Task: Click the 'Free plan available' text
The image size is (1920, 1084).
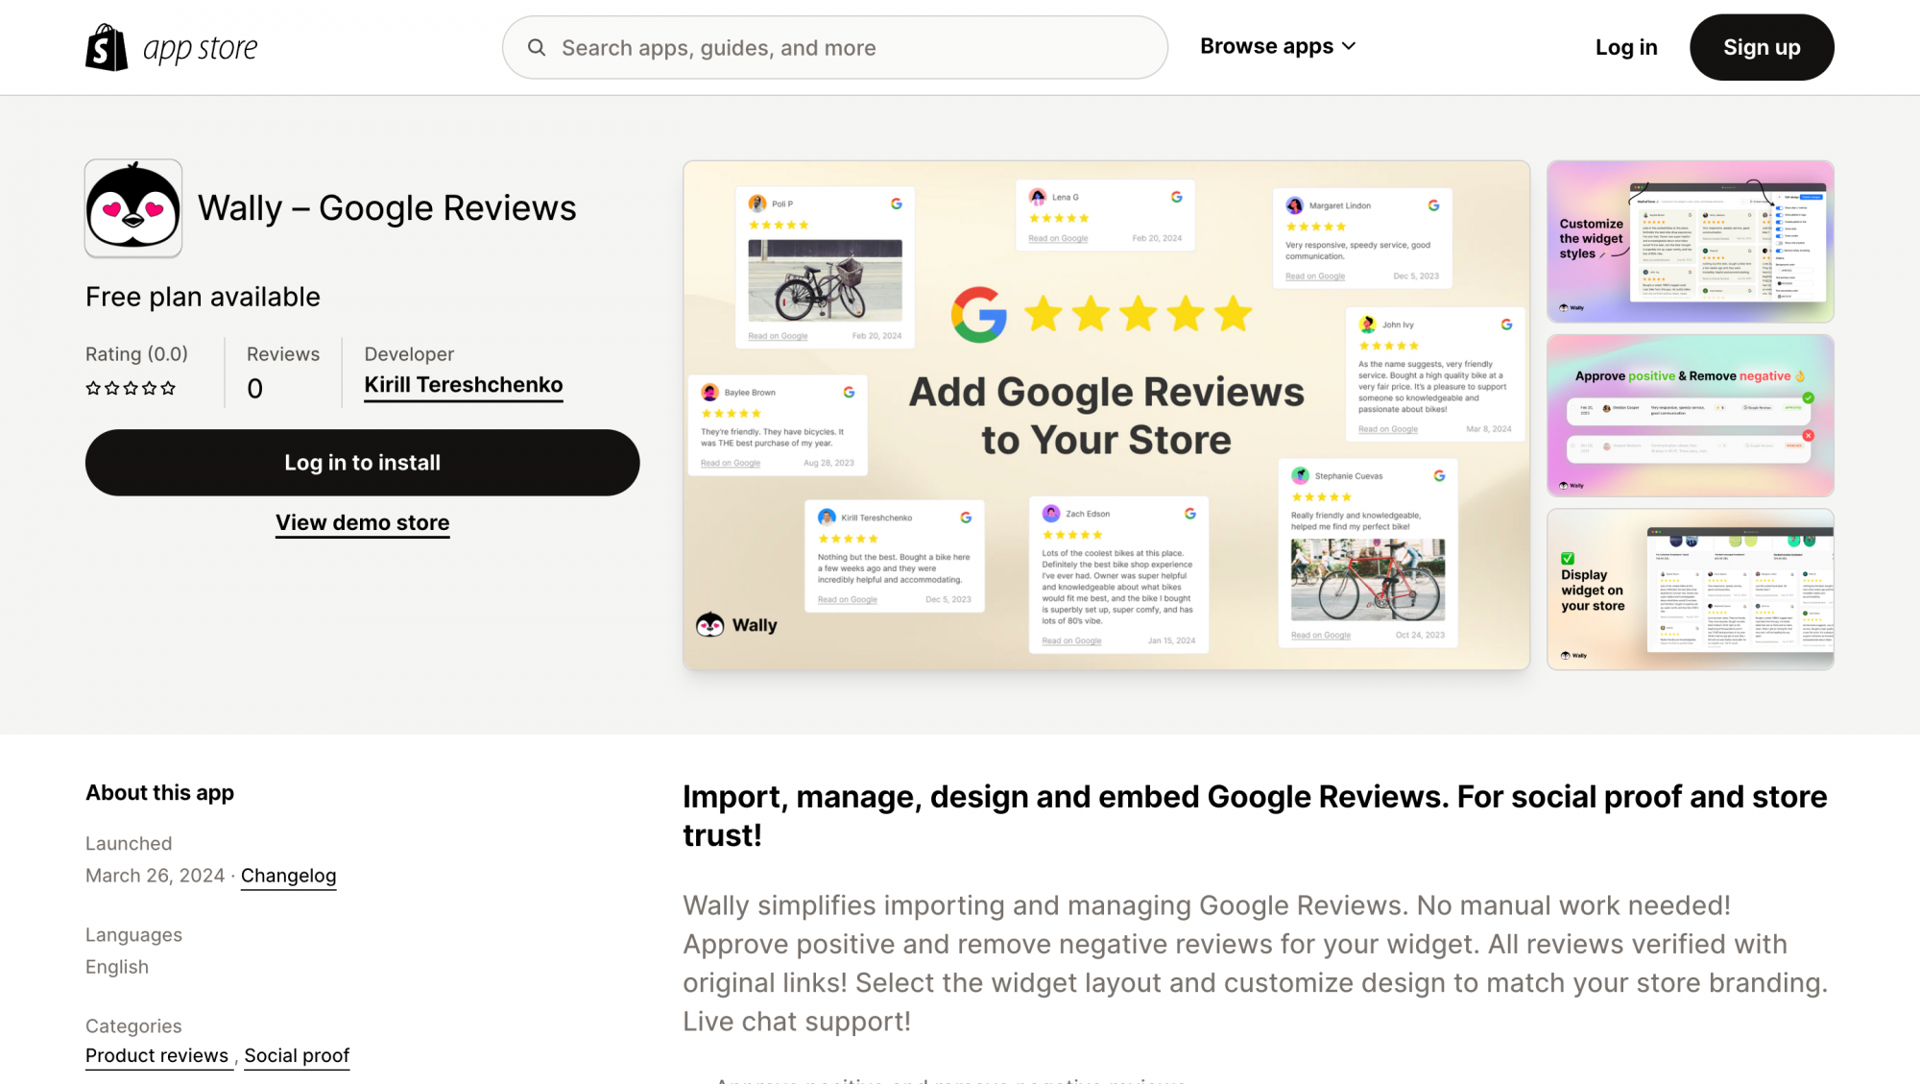Action: point(203,297)
